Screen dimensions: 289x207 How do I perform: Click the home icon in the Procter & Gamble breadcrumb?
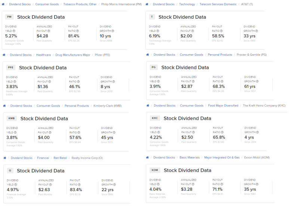[147, 55]
